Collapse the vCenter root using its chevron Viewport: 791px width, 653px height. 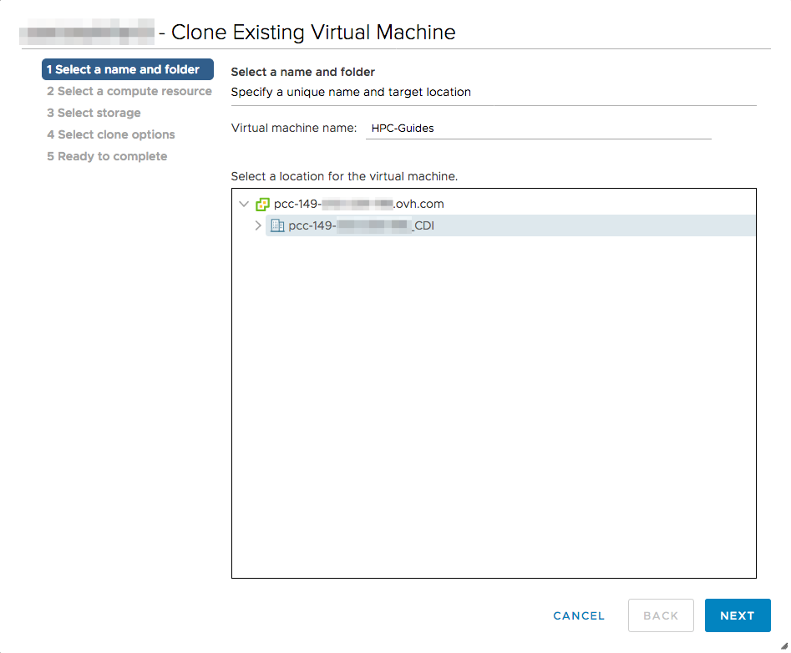pos(243,204)
